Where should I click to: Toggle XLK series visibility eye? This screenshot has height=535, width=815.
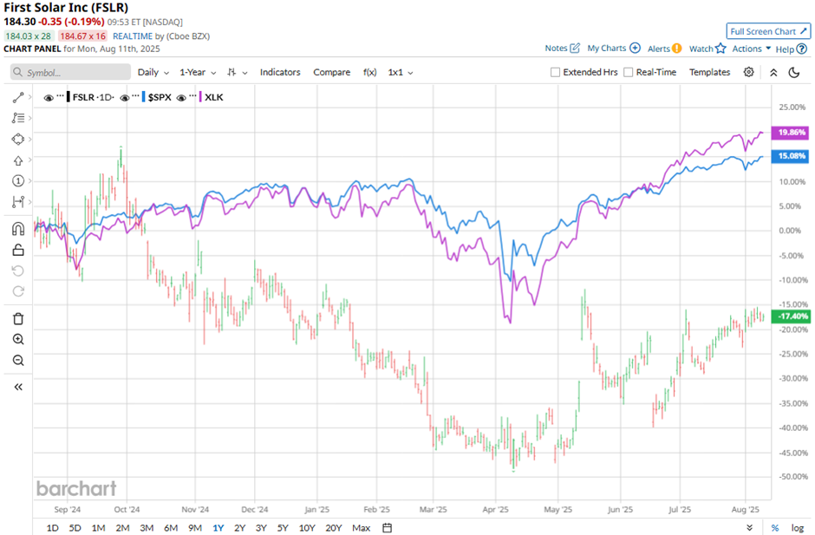point(181,98)
